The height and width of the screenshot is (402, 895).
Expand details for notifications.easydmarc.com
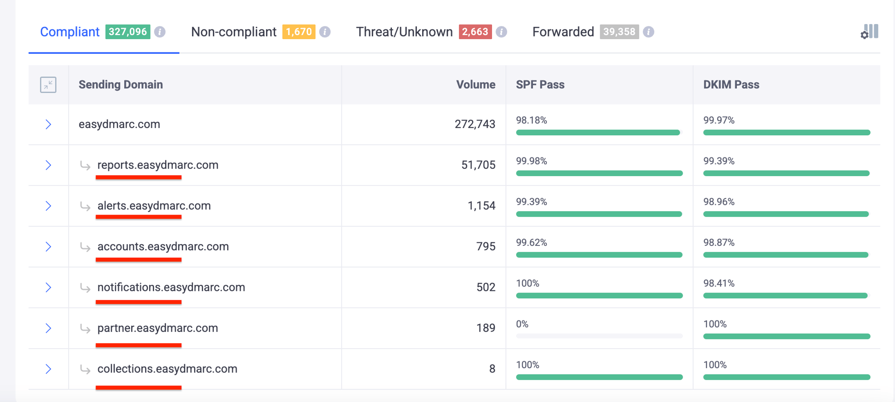pos(49,288)
